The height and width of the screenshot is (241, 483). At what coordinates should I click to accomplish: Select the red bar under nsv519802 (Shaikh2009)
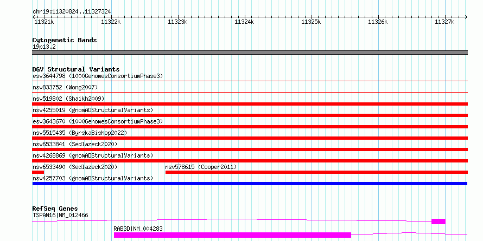point(250,104)
